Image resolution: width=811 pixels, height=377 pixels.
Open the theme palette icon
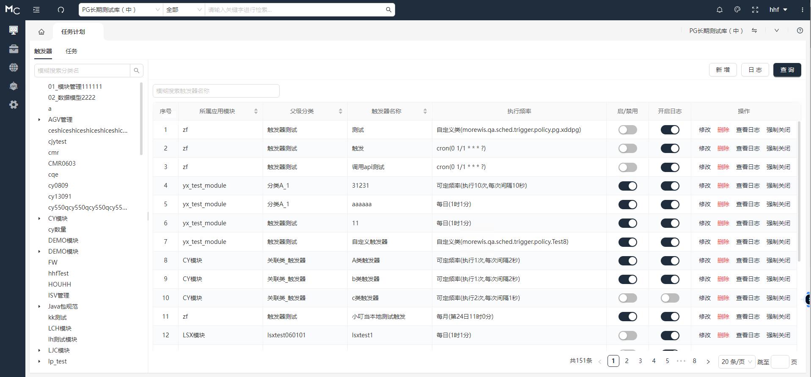click(x=737, y=10)
